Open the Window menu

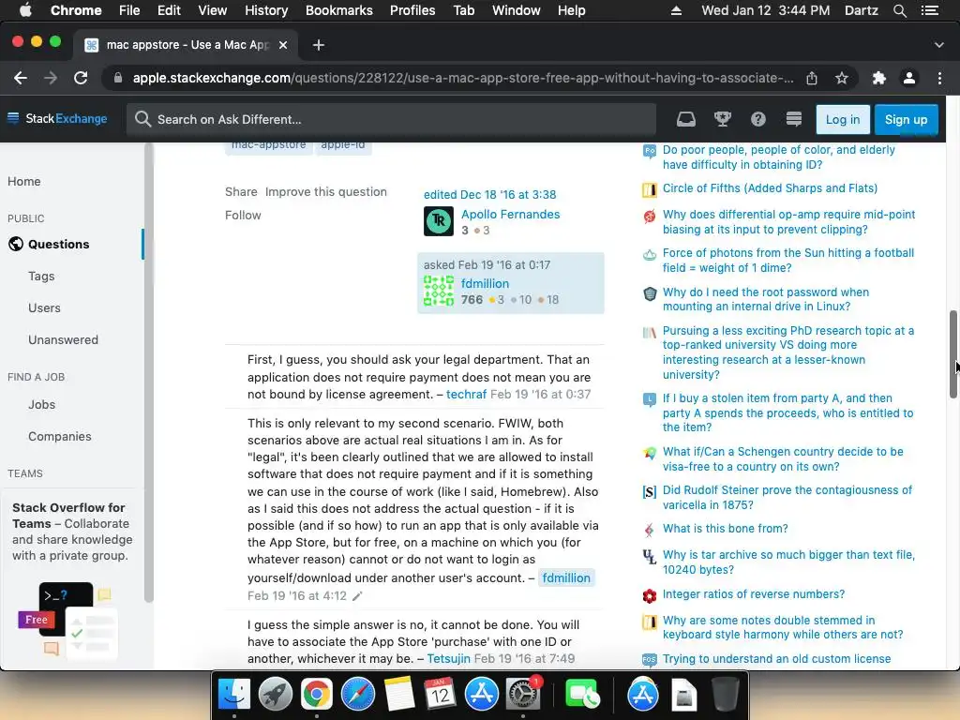[x=517, y=10]
